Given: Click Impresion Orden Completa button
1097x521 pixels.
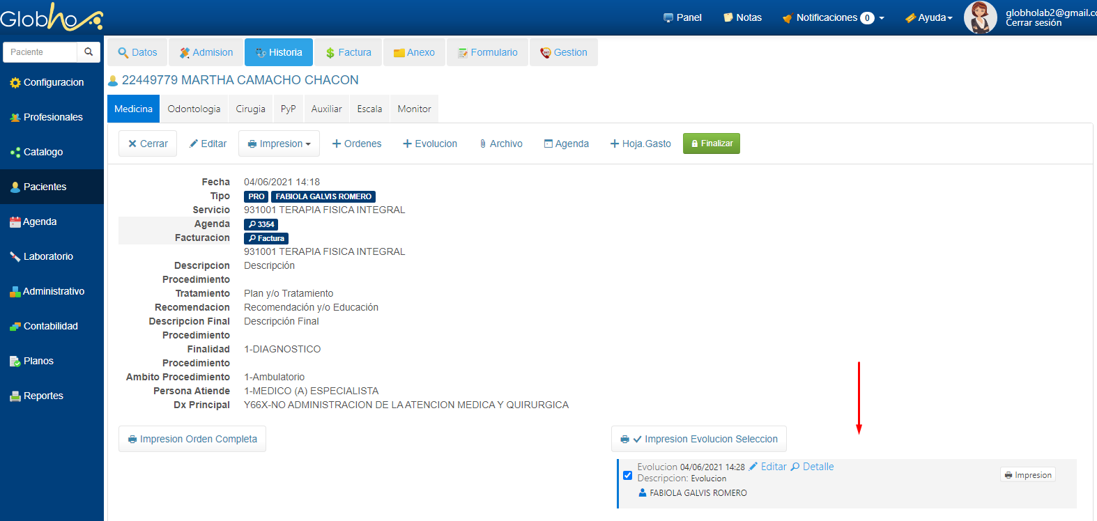Looking at the screenshot, I should point(192,439).
